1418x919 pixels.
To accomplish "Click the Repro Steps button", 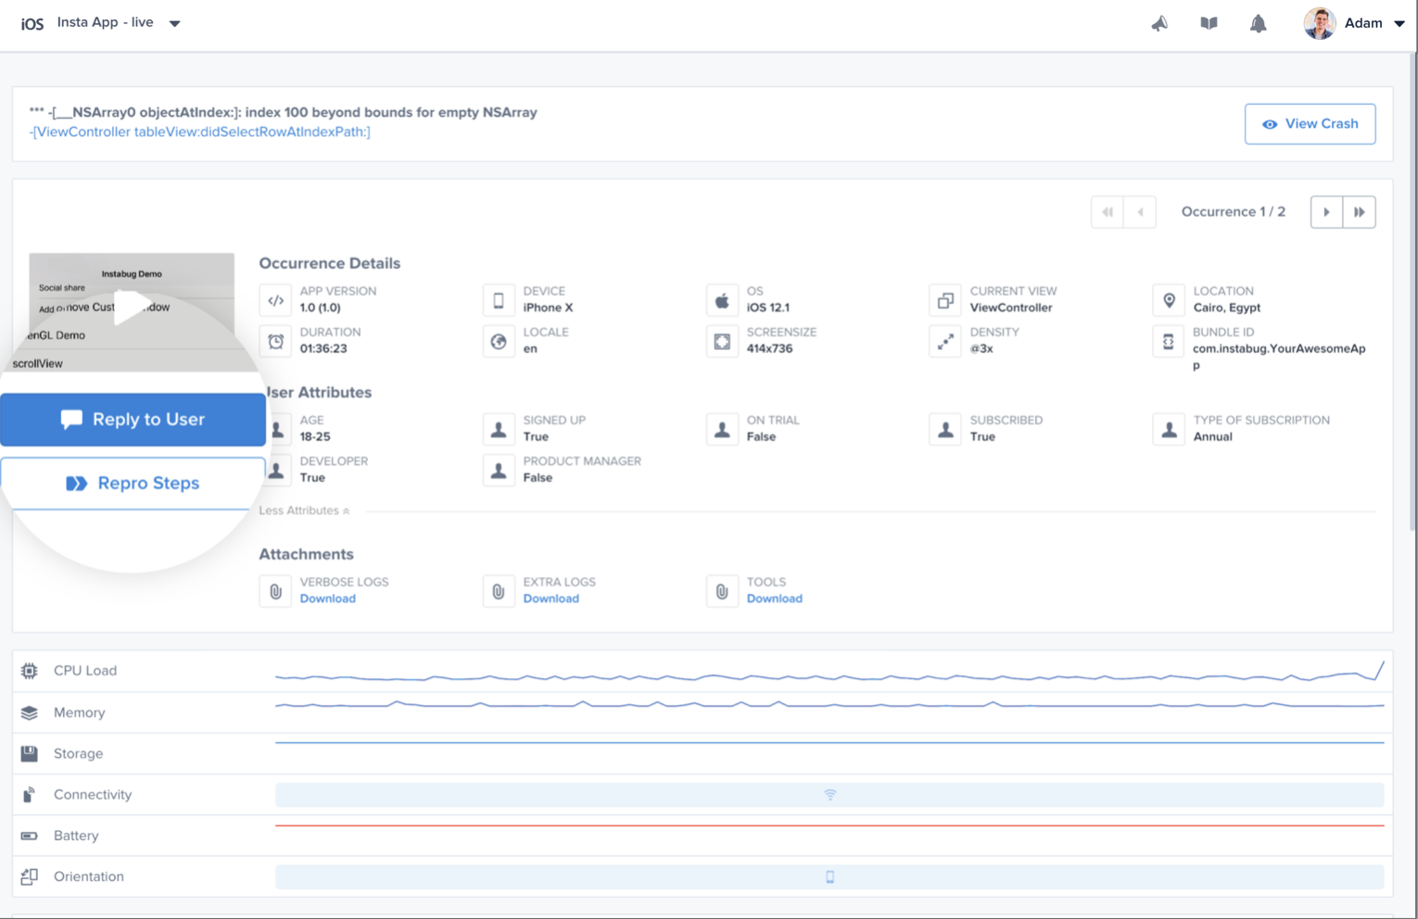I will pyautogui.click(x=133, y=483).
